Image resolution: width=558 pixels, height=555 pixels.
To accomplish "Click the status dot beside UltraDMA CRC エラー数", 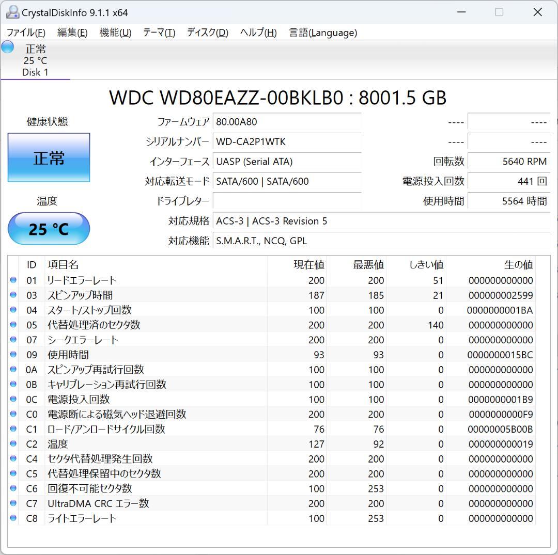I will pyautogui.click(x=13, y=503).
